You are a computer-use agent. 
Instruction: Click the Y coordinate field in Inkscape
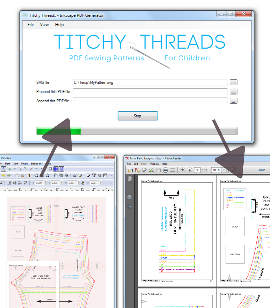56,183
